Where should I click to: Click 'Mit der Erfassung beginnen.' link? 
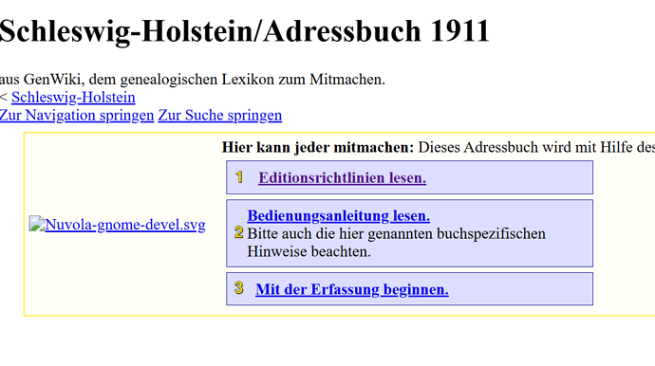pyautogui.click(x=352, y=289)
